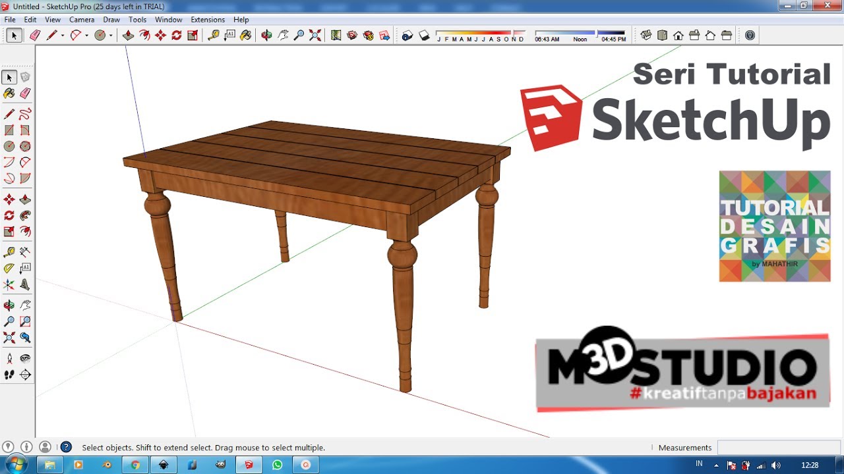Show the Instructor question-mark icon
844x474 pixels.
pos(66,447)
